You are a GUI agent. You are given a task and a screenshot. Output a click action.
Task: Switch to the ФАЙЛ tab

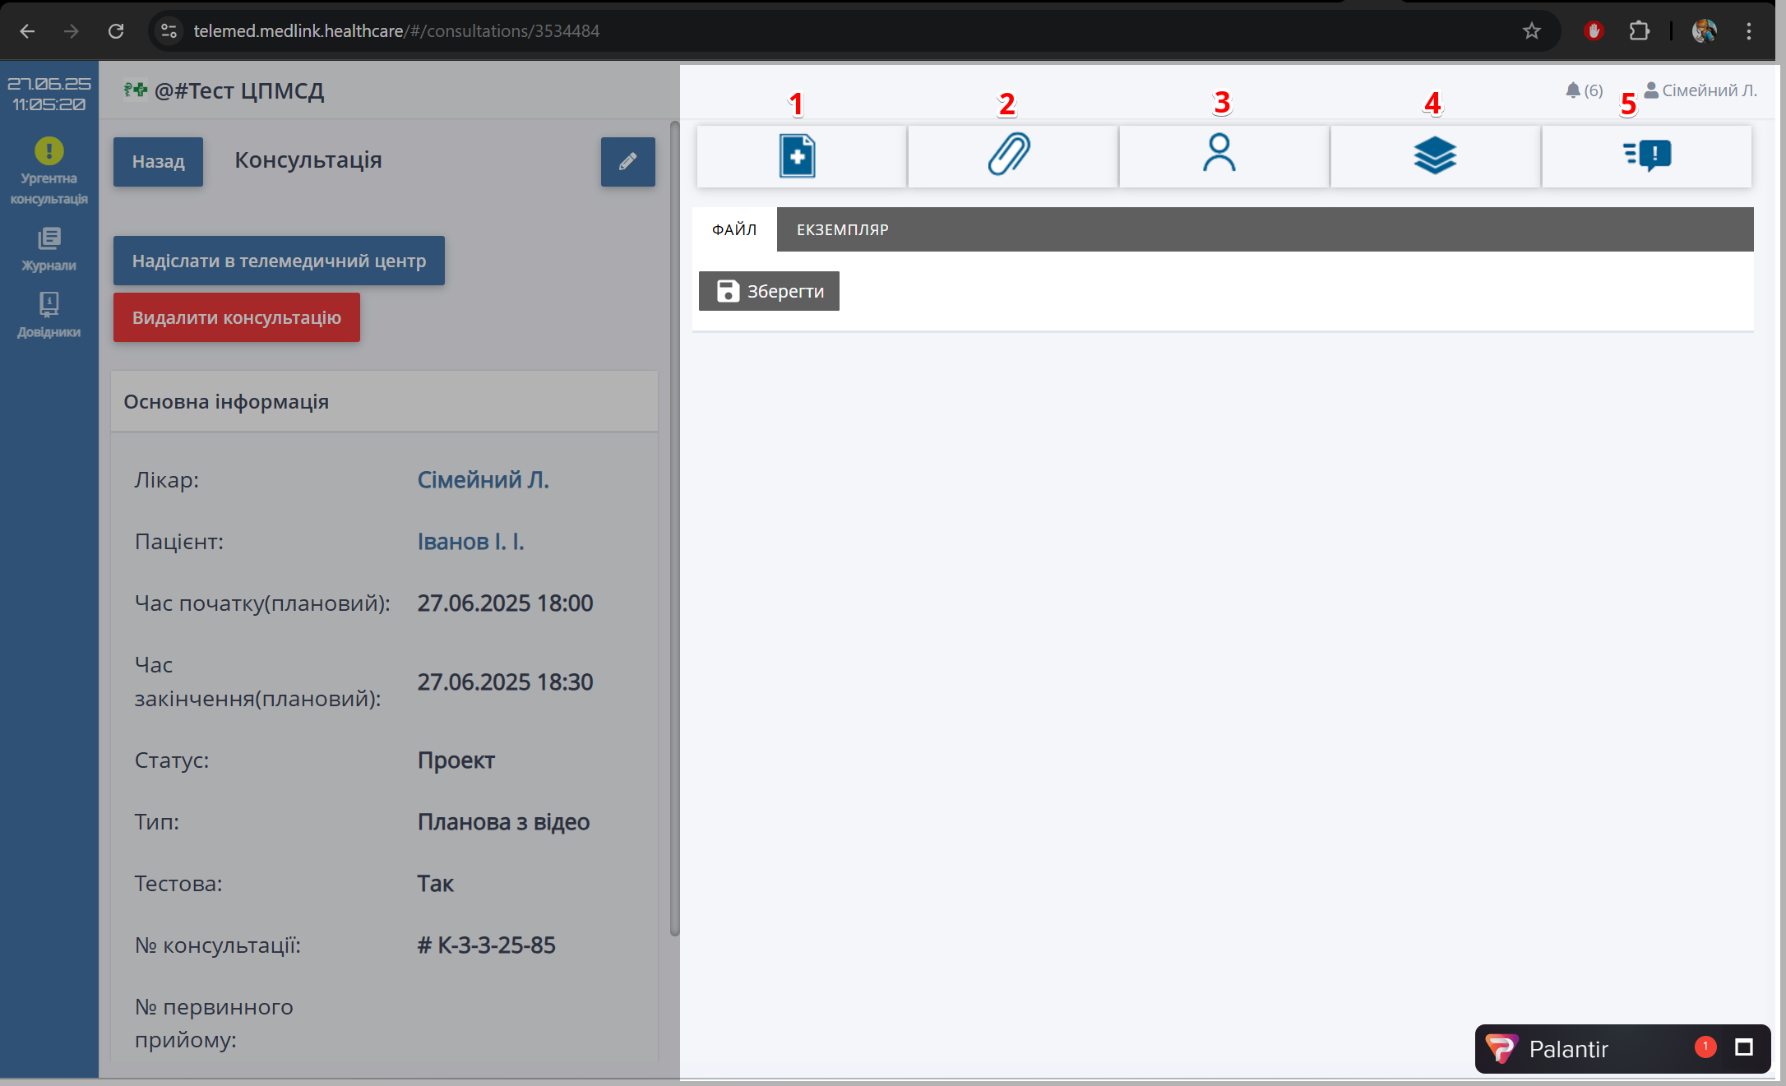pos(734,229)
